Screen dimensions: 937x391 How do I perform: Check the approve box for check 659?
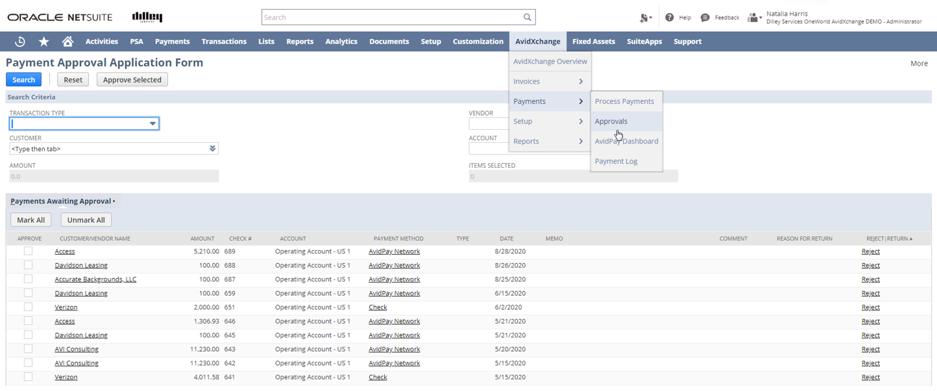click(x=28, y=293)
